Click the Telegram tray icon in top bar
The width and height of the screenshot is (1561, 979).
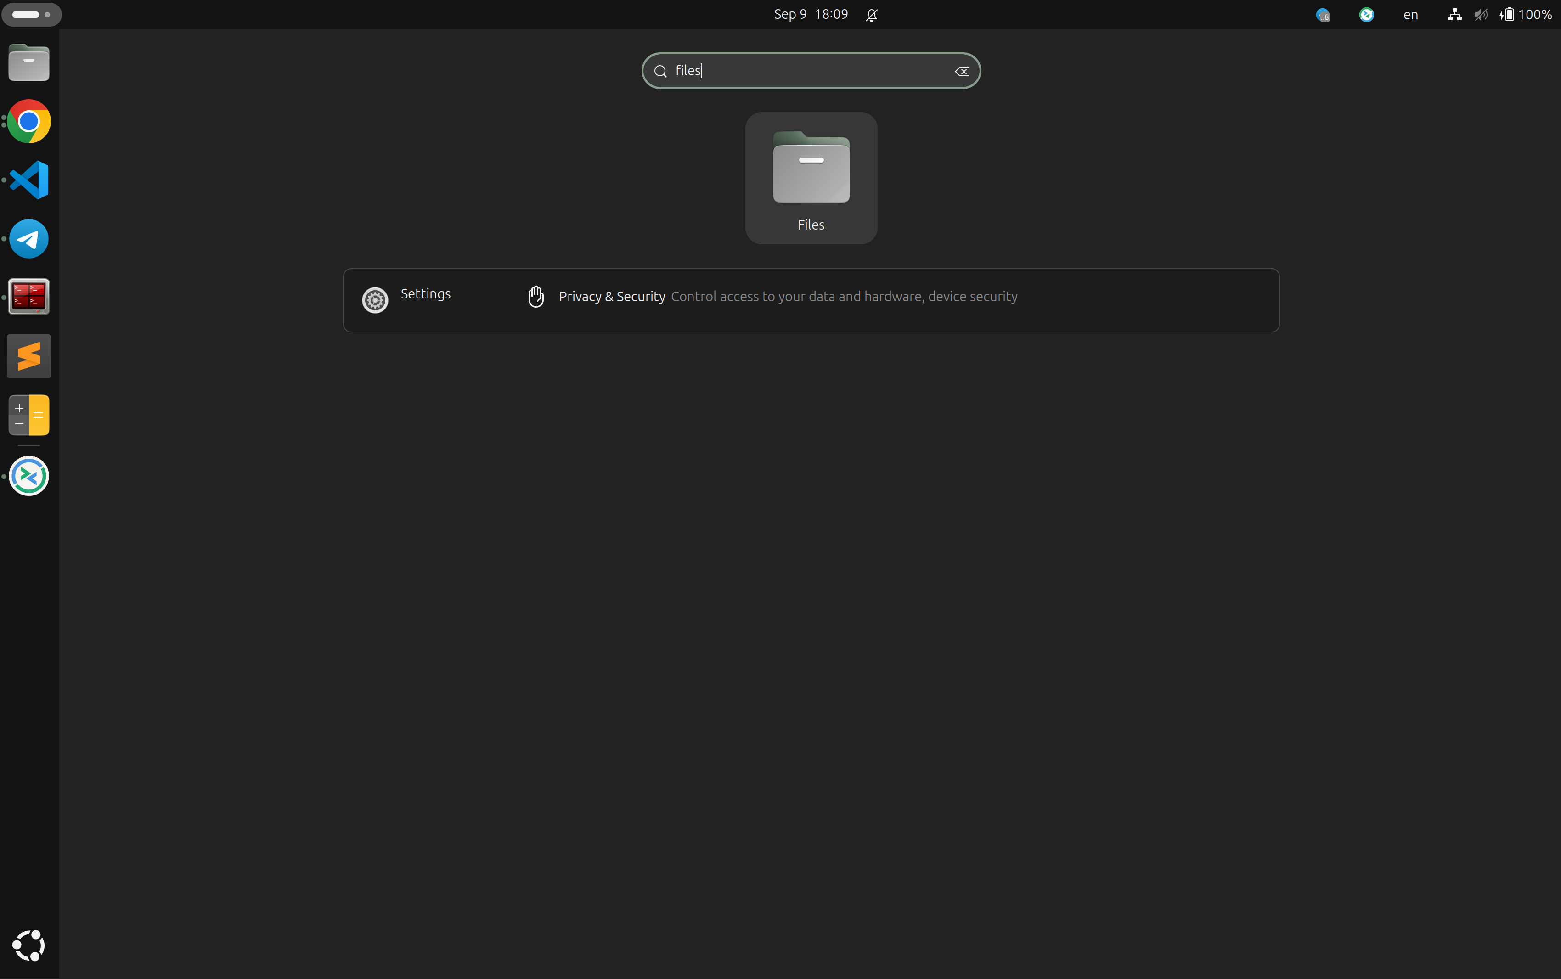coord(1323,14)
